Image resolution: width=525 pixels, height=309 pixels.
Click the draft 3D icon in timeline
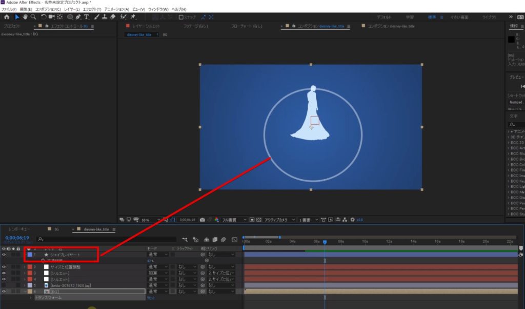[x=196, y=240]
